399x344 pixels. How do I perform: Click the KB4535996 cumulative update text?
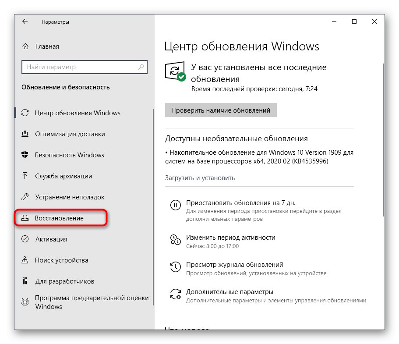pyautogui.click(x=259, y=156)
